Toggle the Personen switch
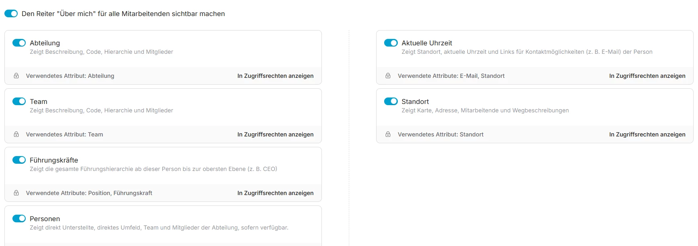 pyautogui.click(x=19, y=219)
